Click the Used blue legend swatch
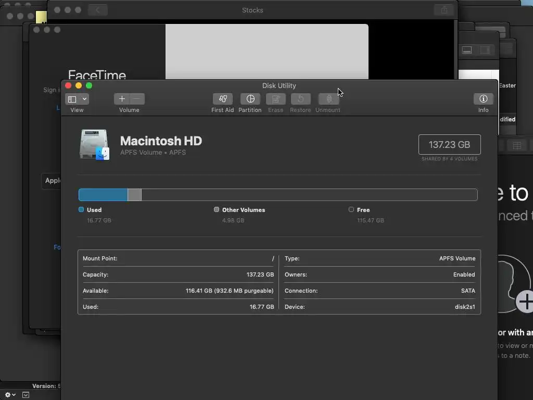 click(81, 209)
